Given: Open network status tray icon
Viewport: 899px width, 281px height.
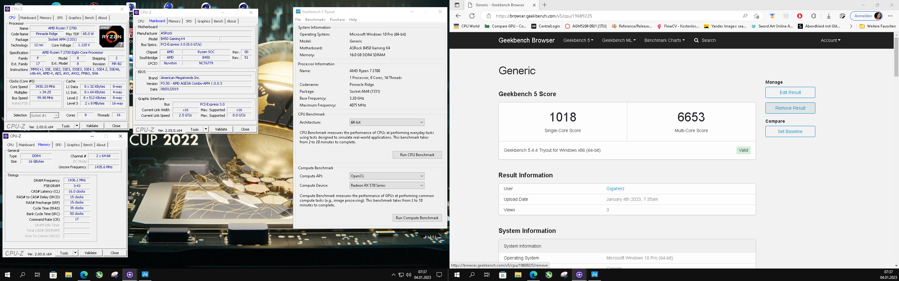Looking at the screenshot, I should (401, 275).
